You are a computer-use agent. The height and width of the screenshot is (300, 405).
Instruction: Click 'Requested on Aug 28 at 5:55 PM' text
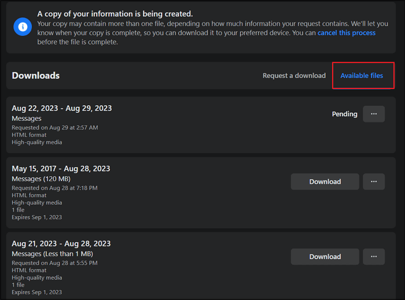(54, 263)
